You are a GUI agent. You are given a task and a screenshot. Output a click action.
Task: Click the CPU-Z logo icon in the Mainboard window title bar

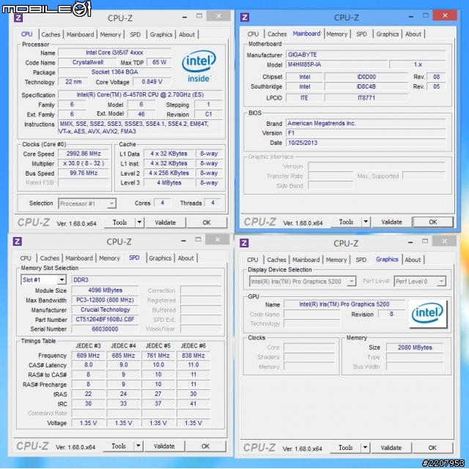point(245,18)
